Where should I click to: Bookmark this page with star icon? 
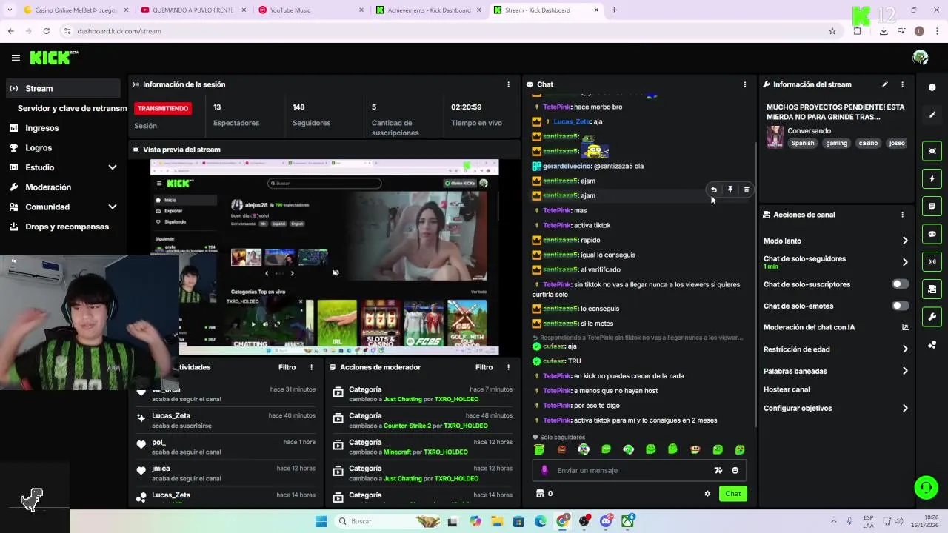pyautogui.click(x=832, y=31)
